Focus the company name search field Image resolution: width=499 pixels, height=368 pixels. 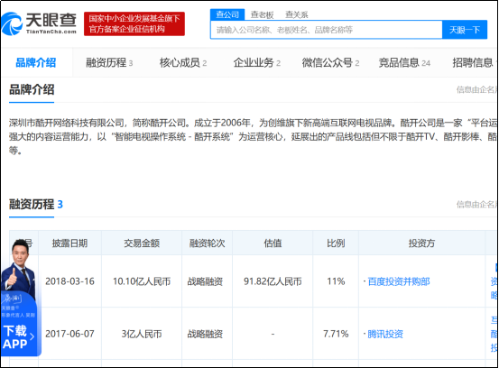[x=326, y=30]
